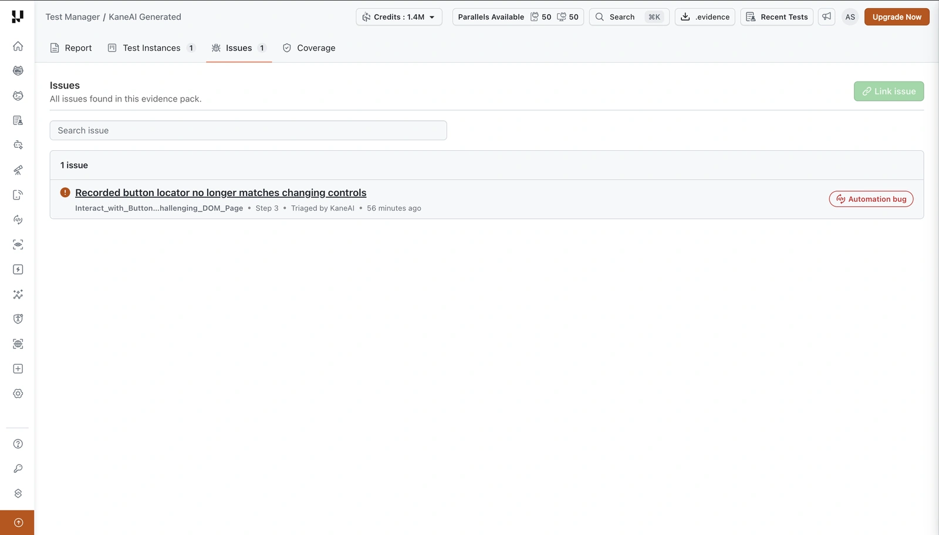
Task: Go to the Coverage tab
Action: [x=309, y=48]
